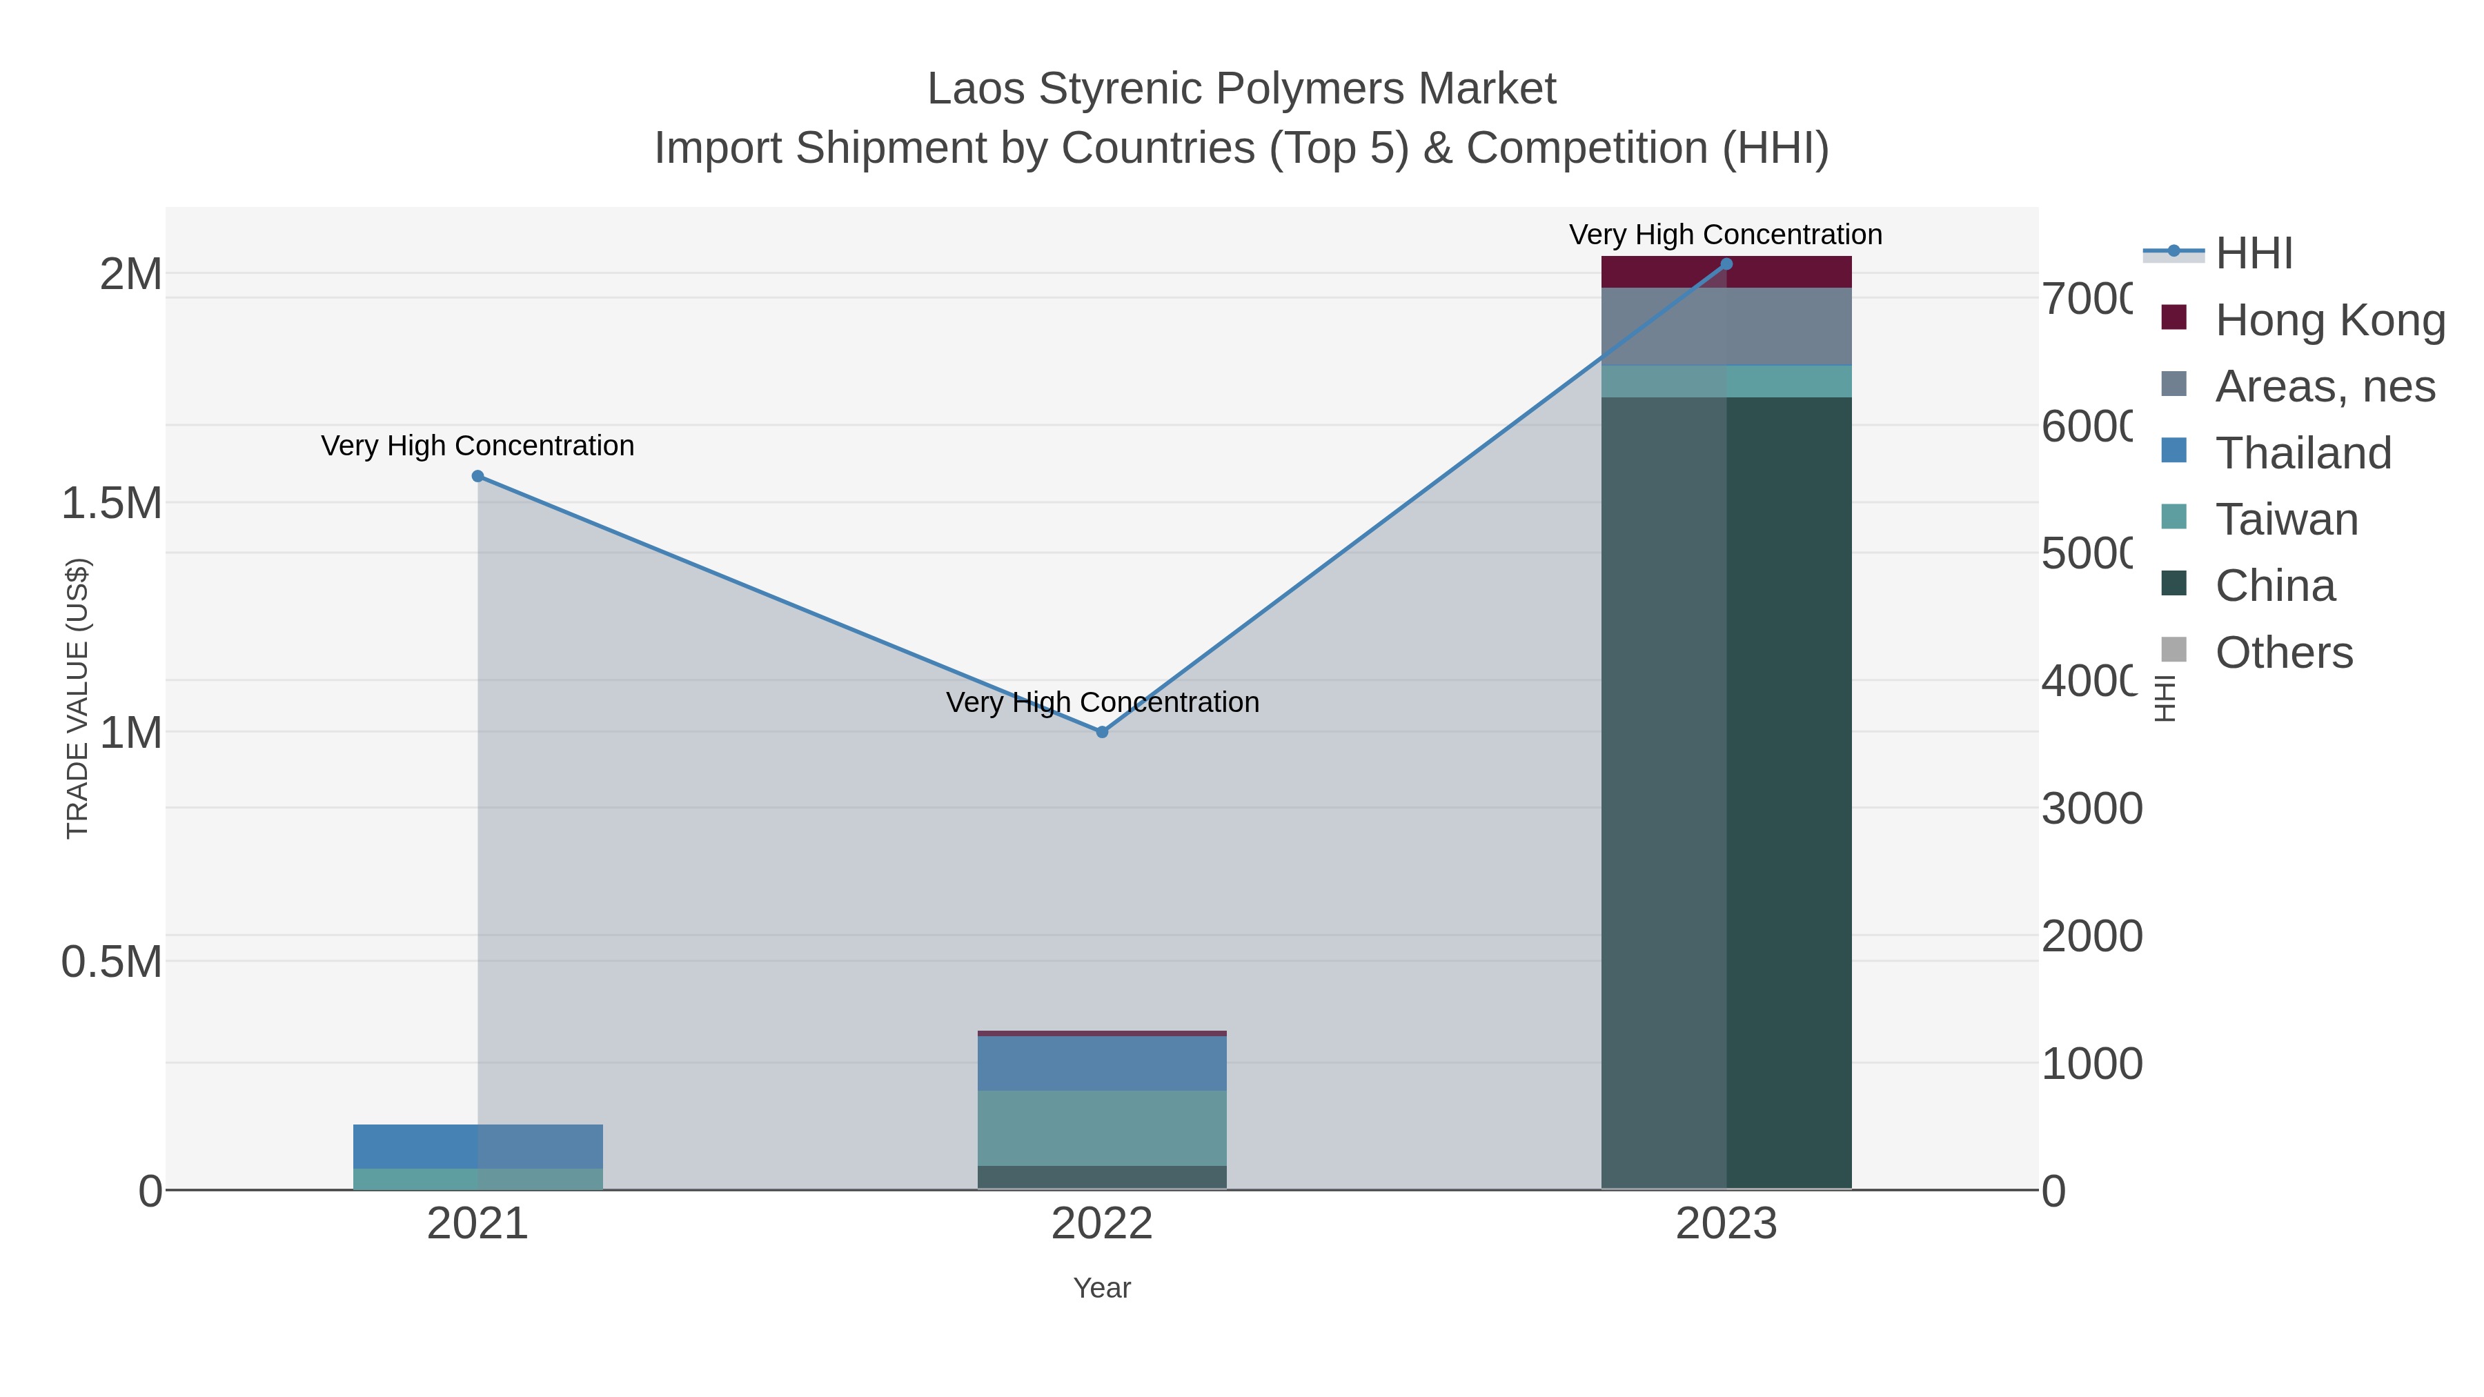The height and width of the screenshot is (1397, 2484).
Task: Click 2022 Very High Concentration annotation
Action: point(1102,702)
